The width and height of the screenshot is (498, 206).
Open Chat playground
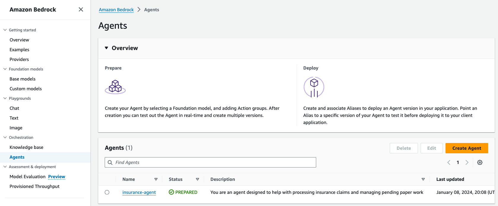14,108
